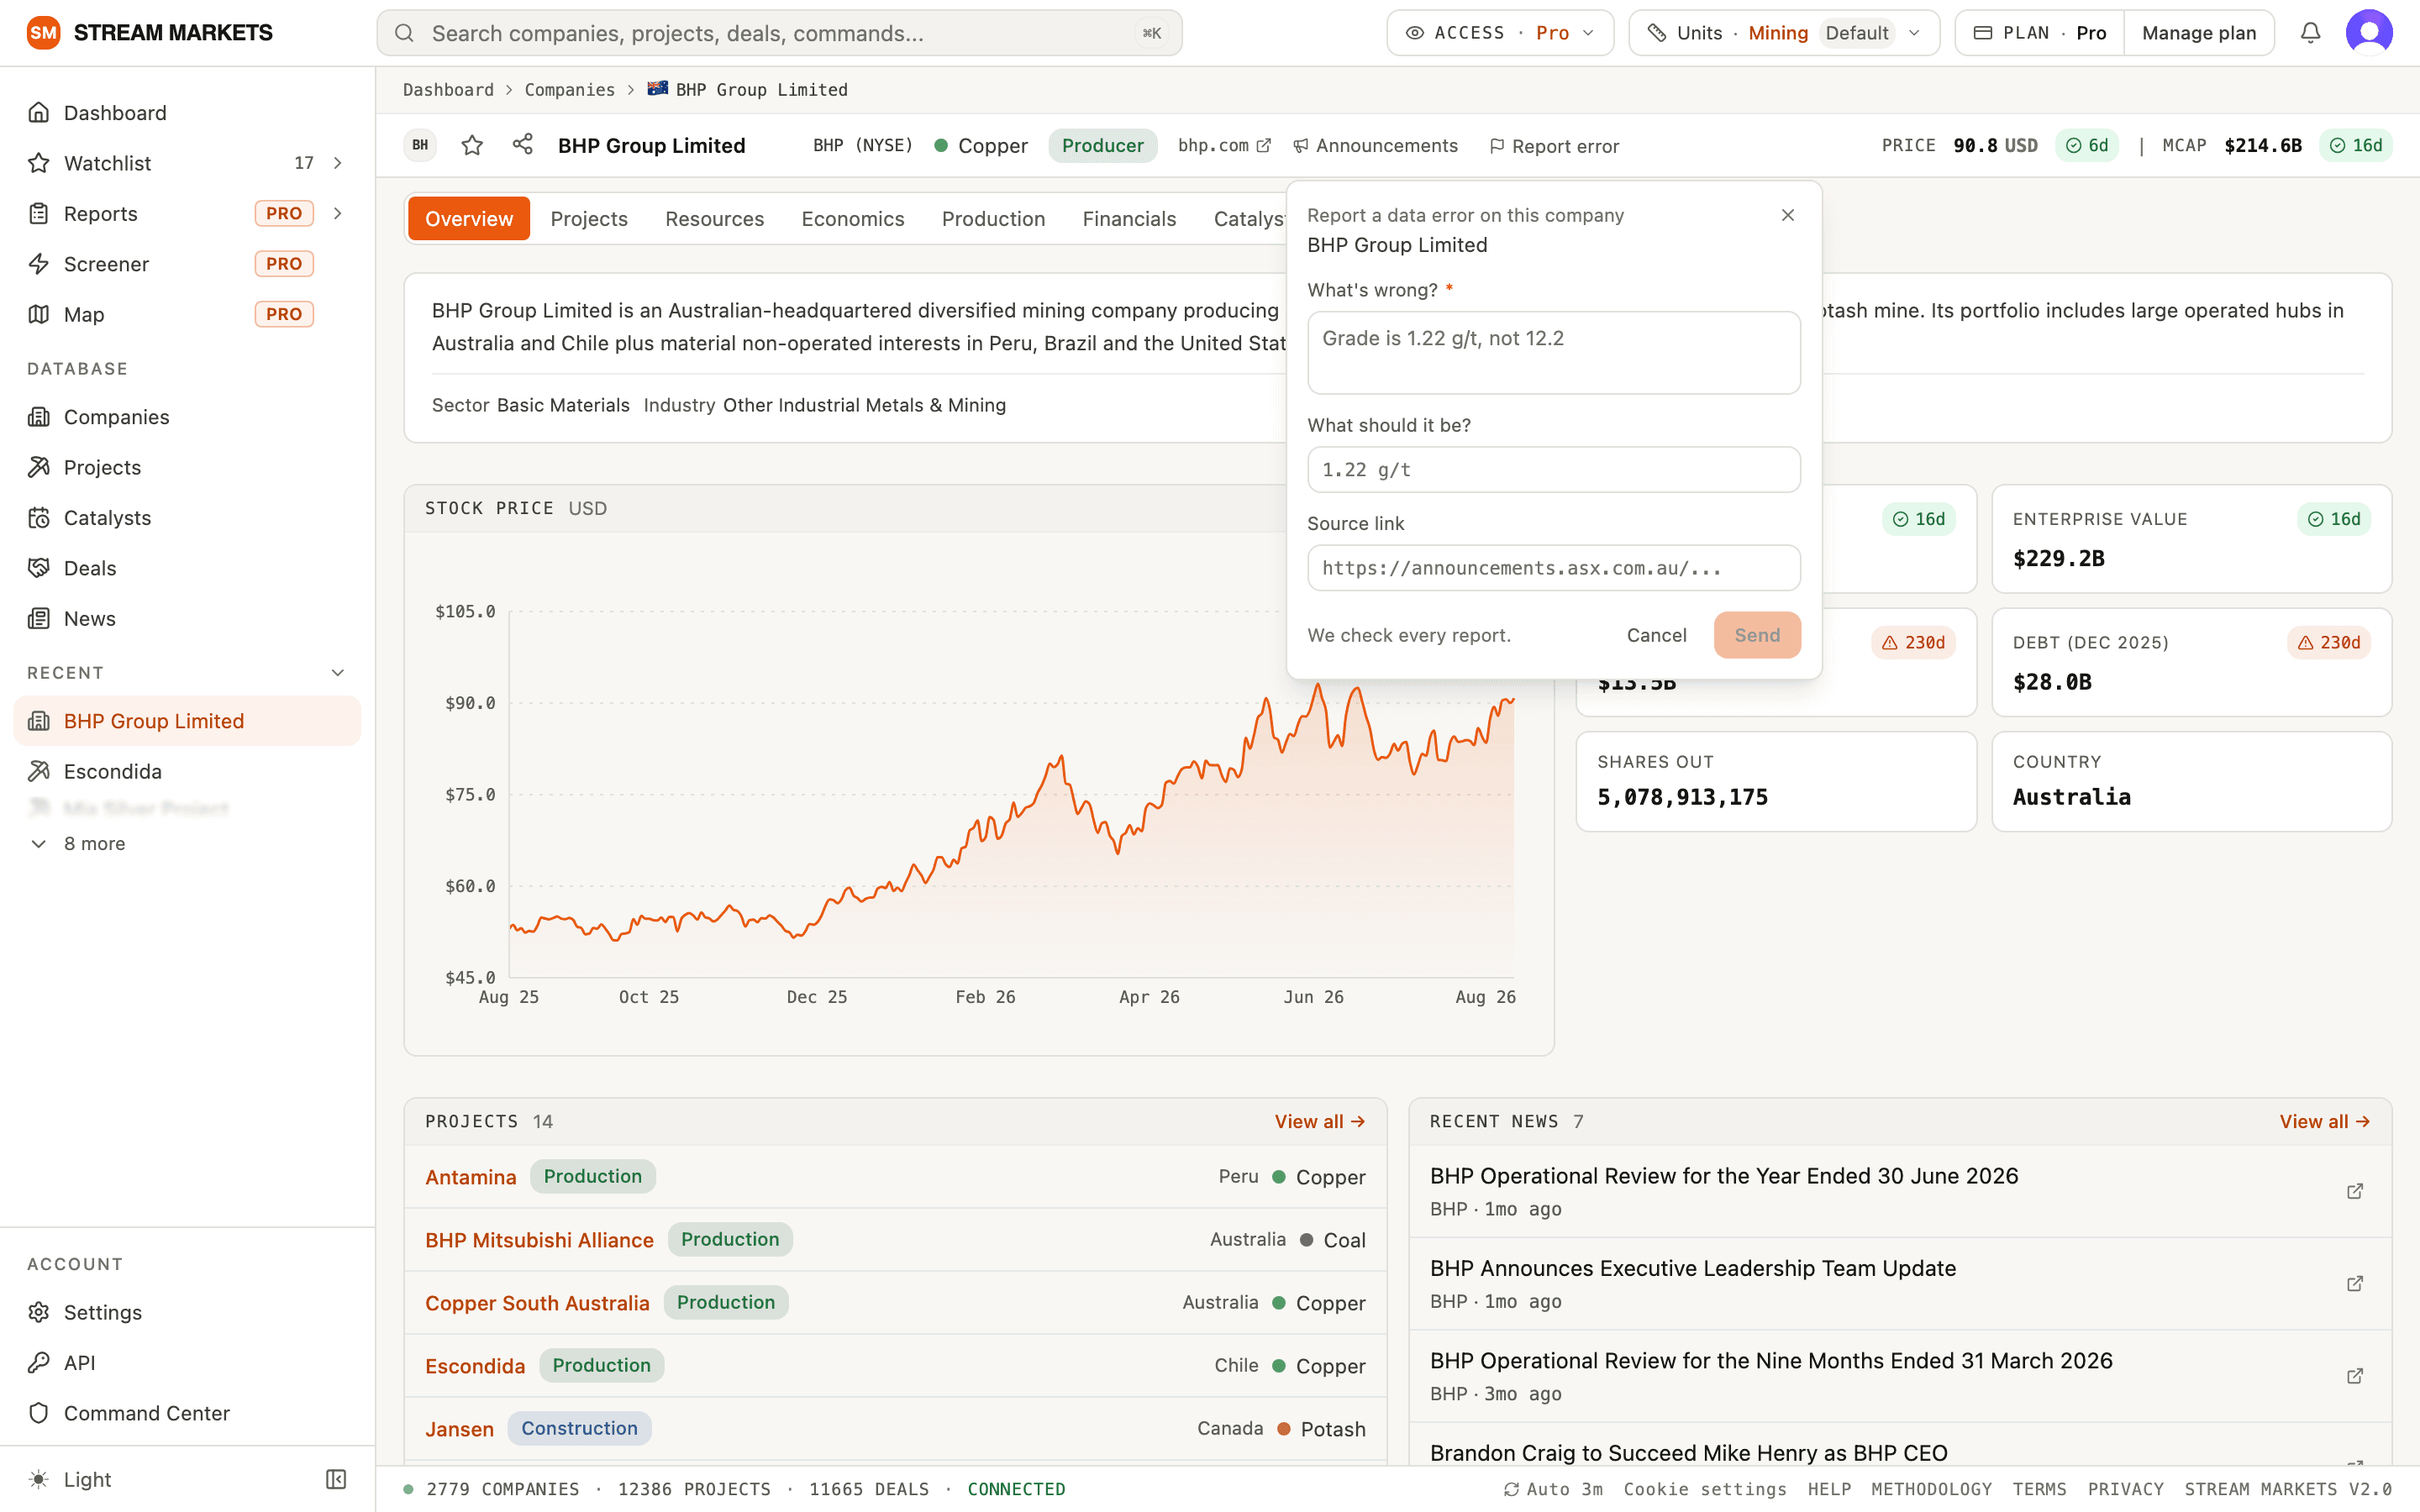Image resolution: width=2420 pixels, height=1512 pixels.
Task: Open the notifications bell
Action: [x=2310, y=33]
